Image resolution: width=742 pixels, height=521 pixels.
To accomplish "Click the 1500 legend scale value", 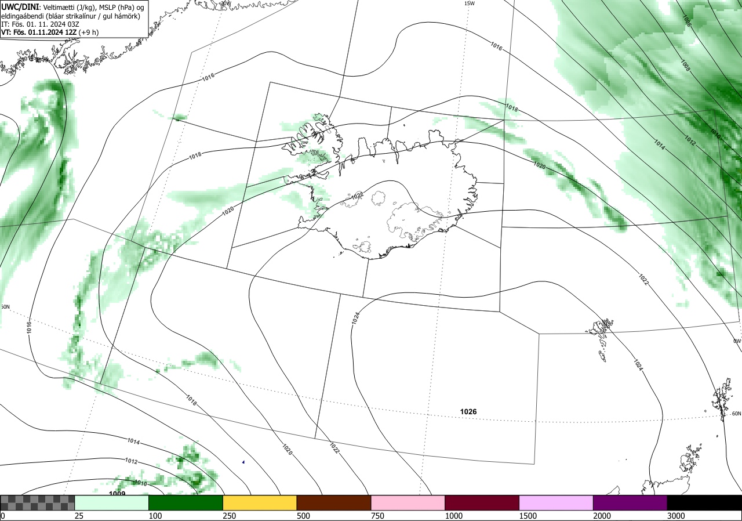I will point(528,516).
